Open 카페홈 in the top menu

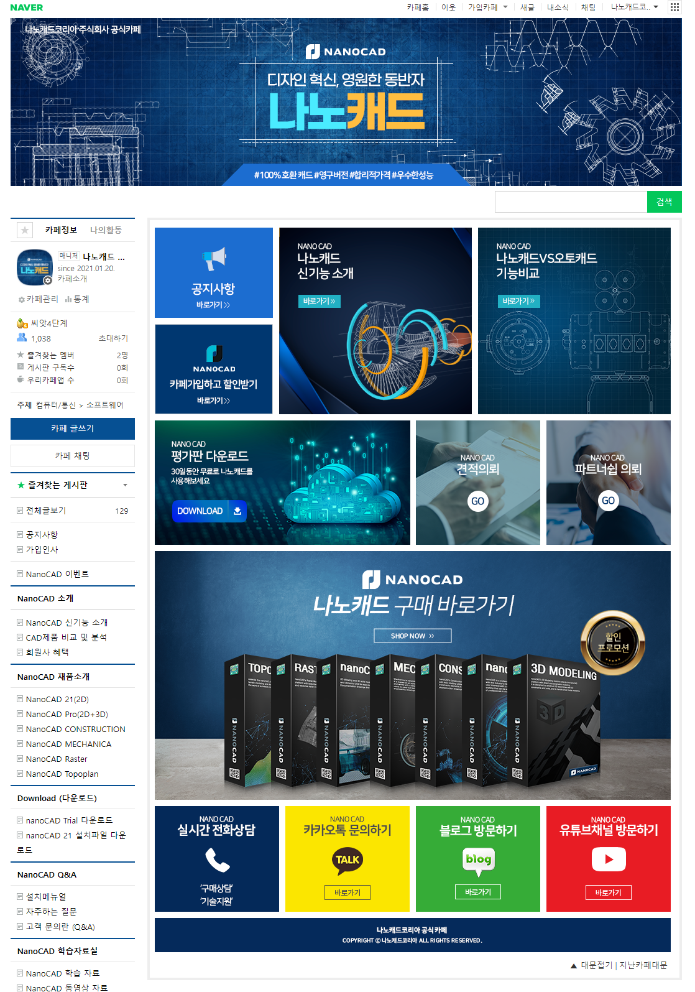418,7
